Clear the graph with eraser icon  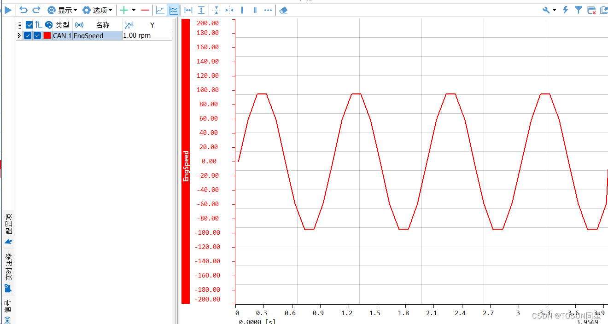coord(283,10)
